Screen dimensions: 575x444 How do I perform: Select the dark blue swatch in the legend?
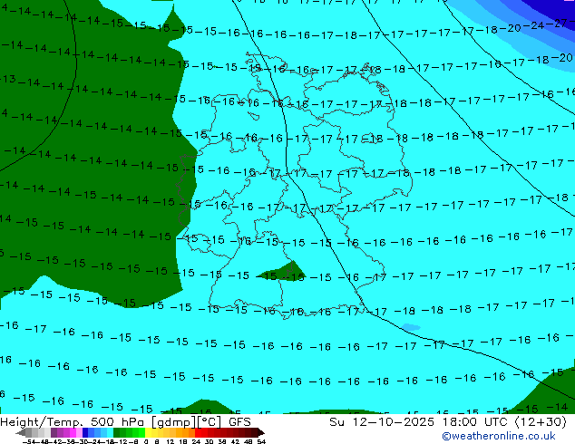pos(85,432)
